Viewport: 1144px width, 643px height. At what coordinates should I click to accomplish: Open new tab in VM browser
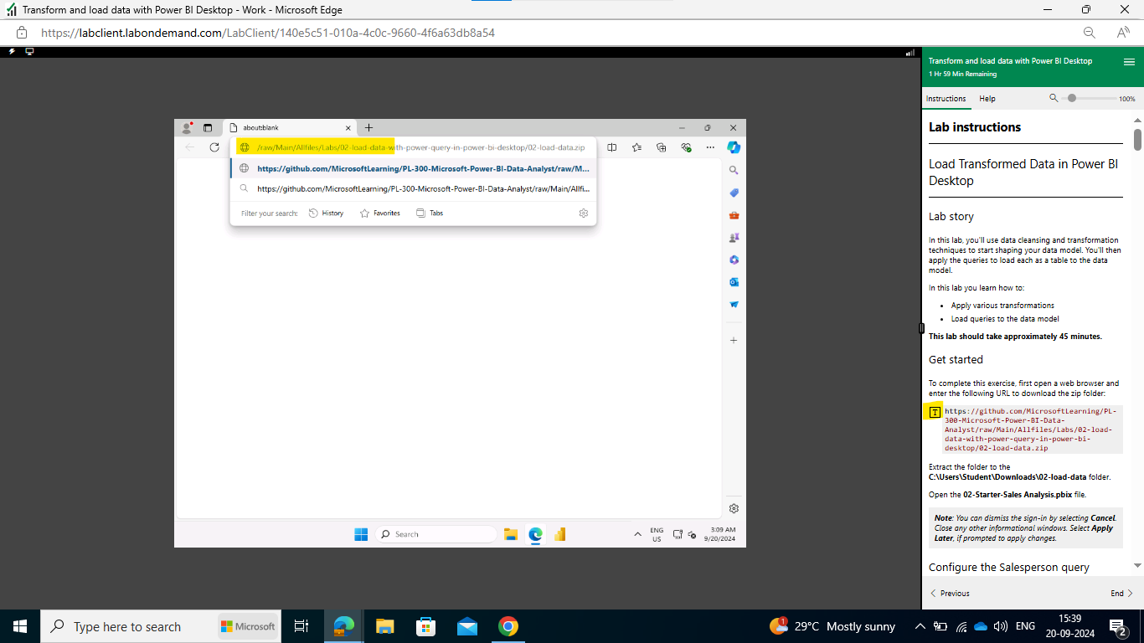click(x=369, y=127)
